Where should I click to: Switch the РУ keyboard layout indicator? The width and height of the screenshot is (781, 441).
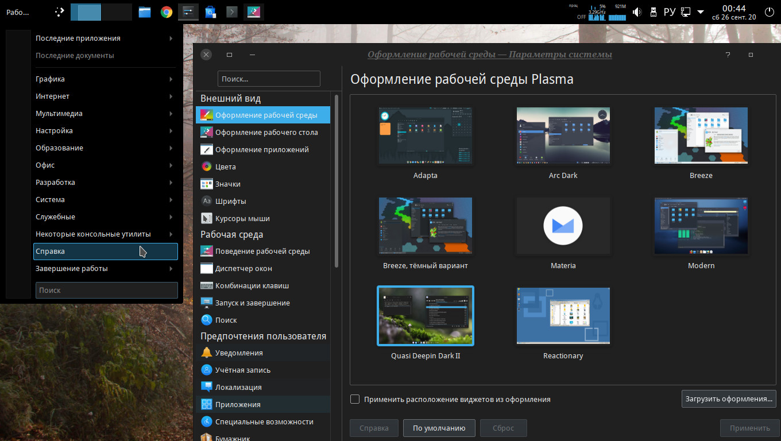point(670,11)
